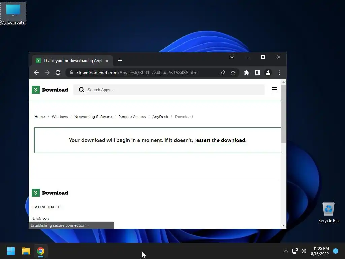The height and width of the screenshot is (259, 345).
Task: Open the Networking Software breadcrumb
Action: click(x=93, y=117)
